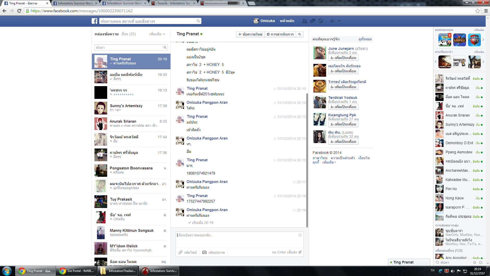This screenshot has width=490, height=276.
Task: Add June Junejarn as friend
Action: pos(343,58)
